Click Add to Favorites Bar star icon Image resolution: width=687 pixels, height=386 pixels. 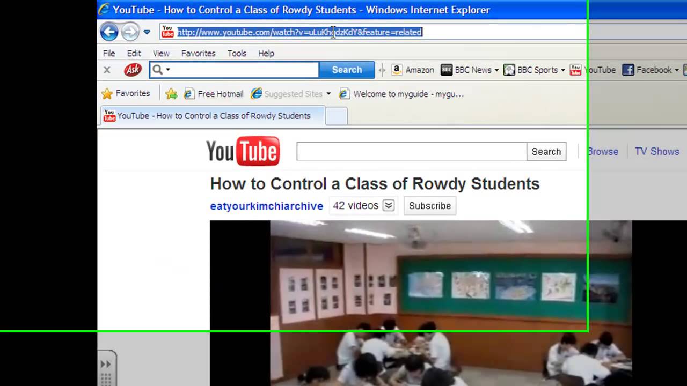pos(171,94)
